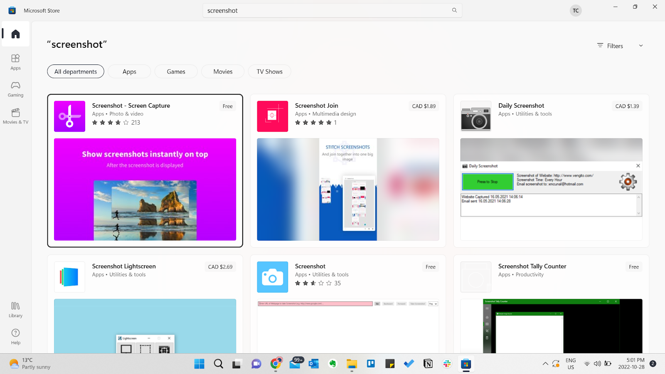The height and width of the screenshot is (374, 665).
Task: Launch Google Chrome from the taskbar
Action: click(x=276, y=364)
